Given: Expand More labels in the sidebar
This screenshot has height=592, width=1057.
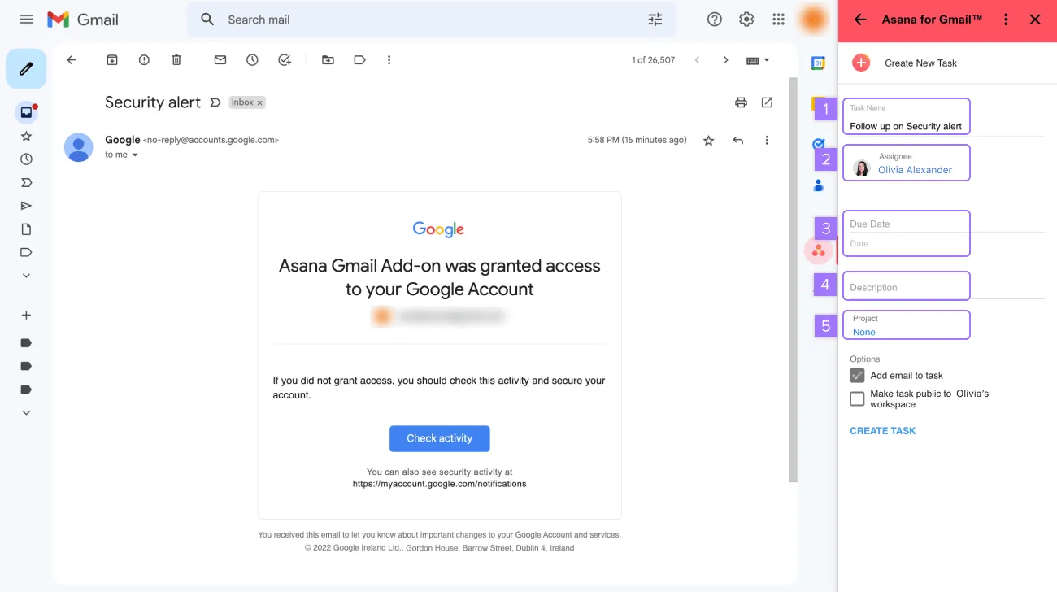Looking at the screenshot, I should [25, 412].
